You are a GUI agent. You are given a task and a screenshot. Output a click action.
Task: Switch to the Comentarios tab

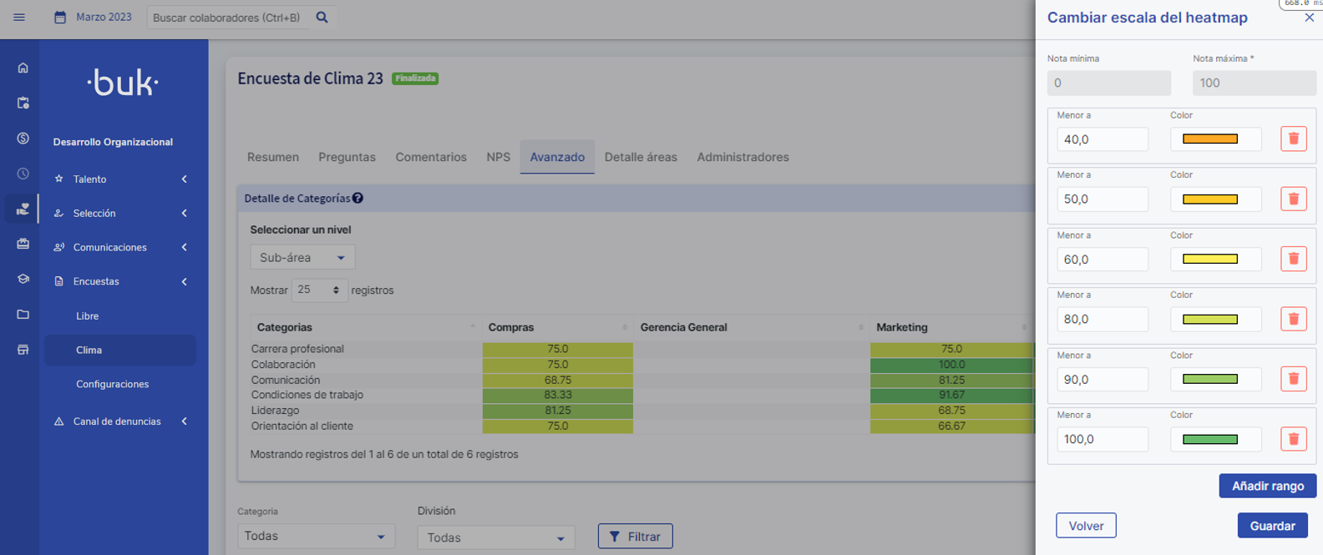pyautogui.click(x=431, y=157)
